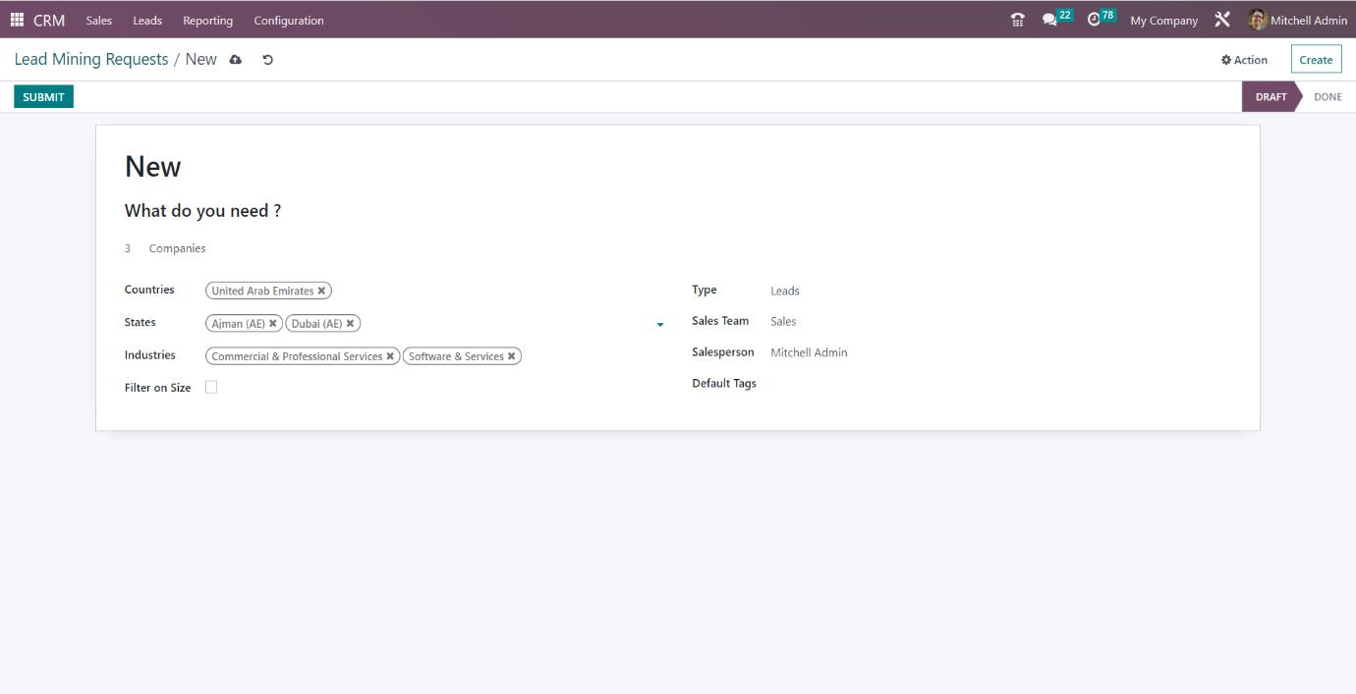Save record manually with cloud icon
Screen dimensions: 1356x694
click(x=236, y=60)
